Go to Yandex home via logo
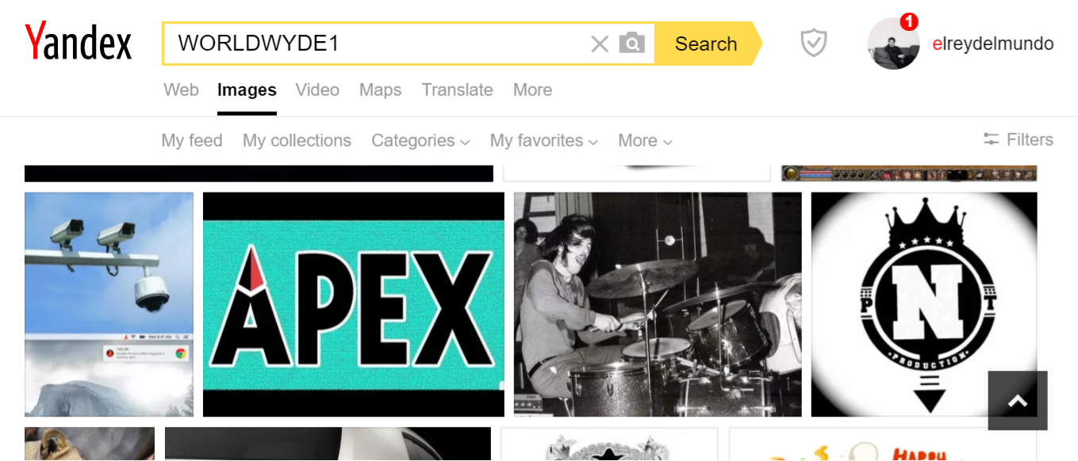The height and width of the screenshot is (461, 1078). [x=79, y=42]
